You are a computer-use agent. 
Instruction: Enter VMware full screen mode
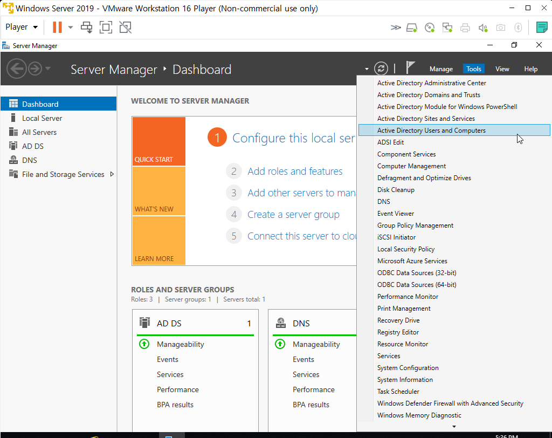tap(106, 27)
